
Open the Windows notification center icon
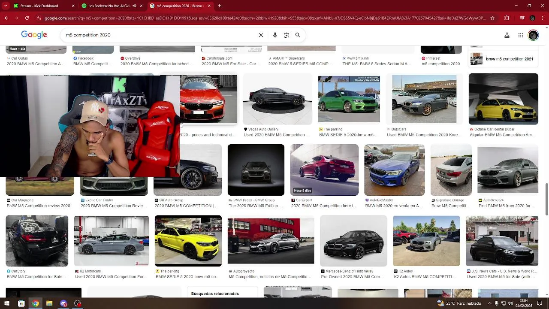540,303
